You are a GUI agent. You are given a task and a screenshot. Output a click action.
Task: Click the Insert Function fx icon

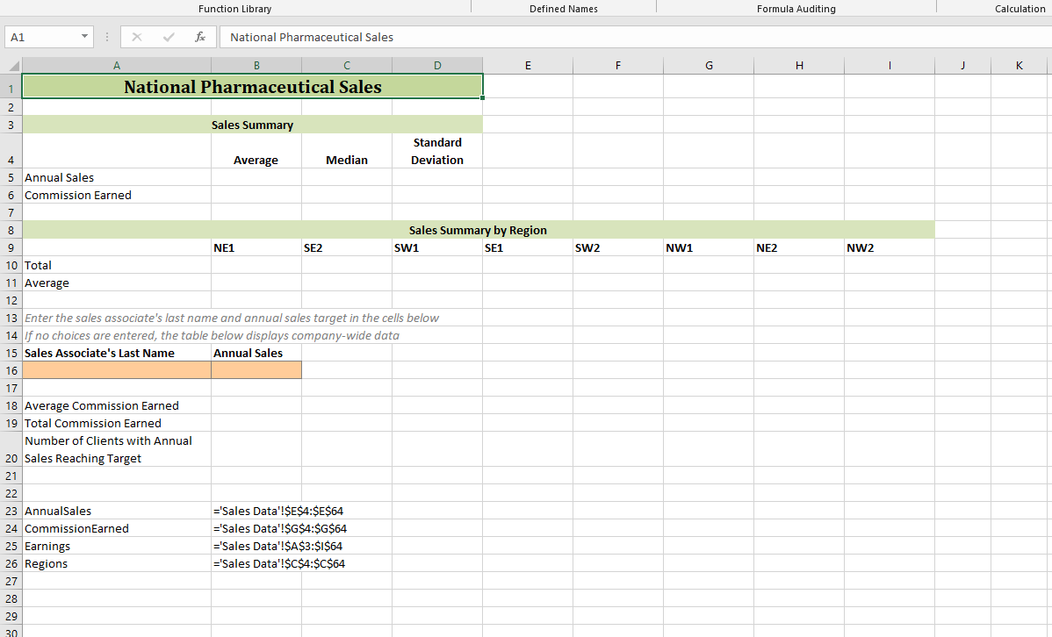point(199,37)
